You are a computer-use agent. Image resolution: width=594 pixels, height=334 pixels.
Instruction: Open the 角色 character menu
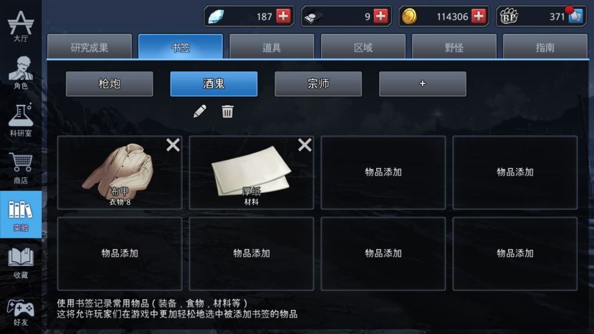pos(21,73)
